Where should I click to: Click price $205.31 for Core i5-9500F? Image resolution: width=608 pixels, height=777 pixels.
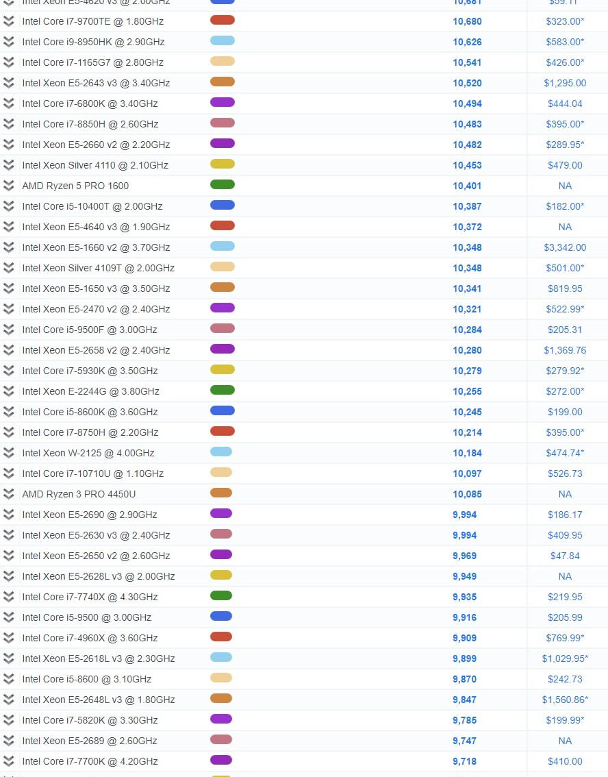pos(565,330)
